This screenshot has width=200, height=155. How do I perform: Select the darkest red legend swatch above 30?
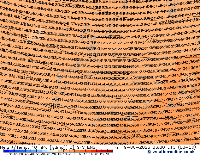pos(110,151)
